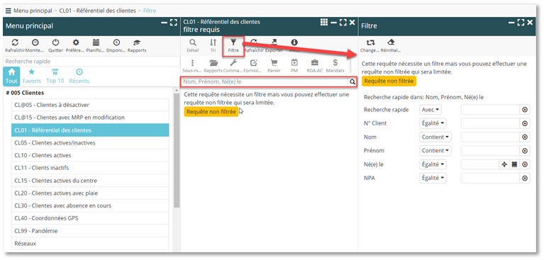Screen dimensions: 544x260
Task: Open CL40 - Coordonnées GPS
Action: [90, 218]
